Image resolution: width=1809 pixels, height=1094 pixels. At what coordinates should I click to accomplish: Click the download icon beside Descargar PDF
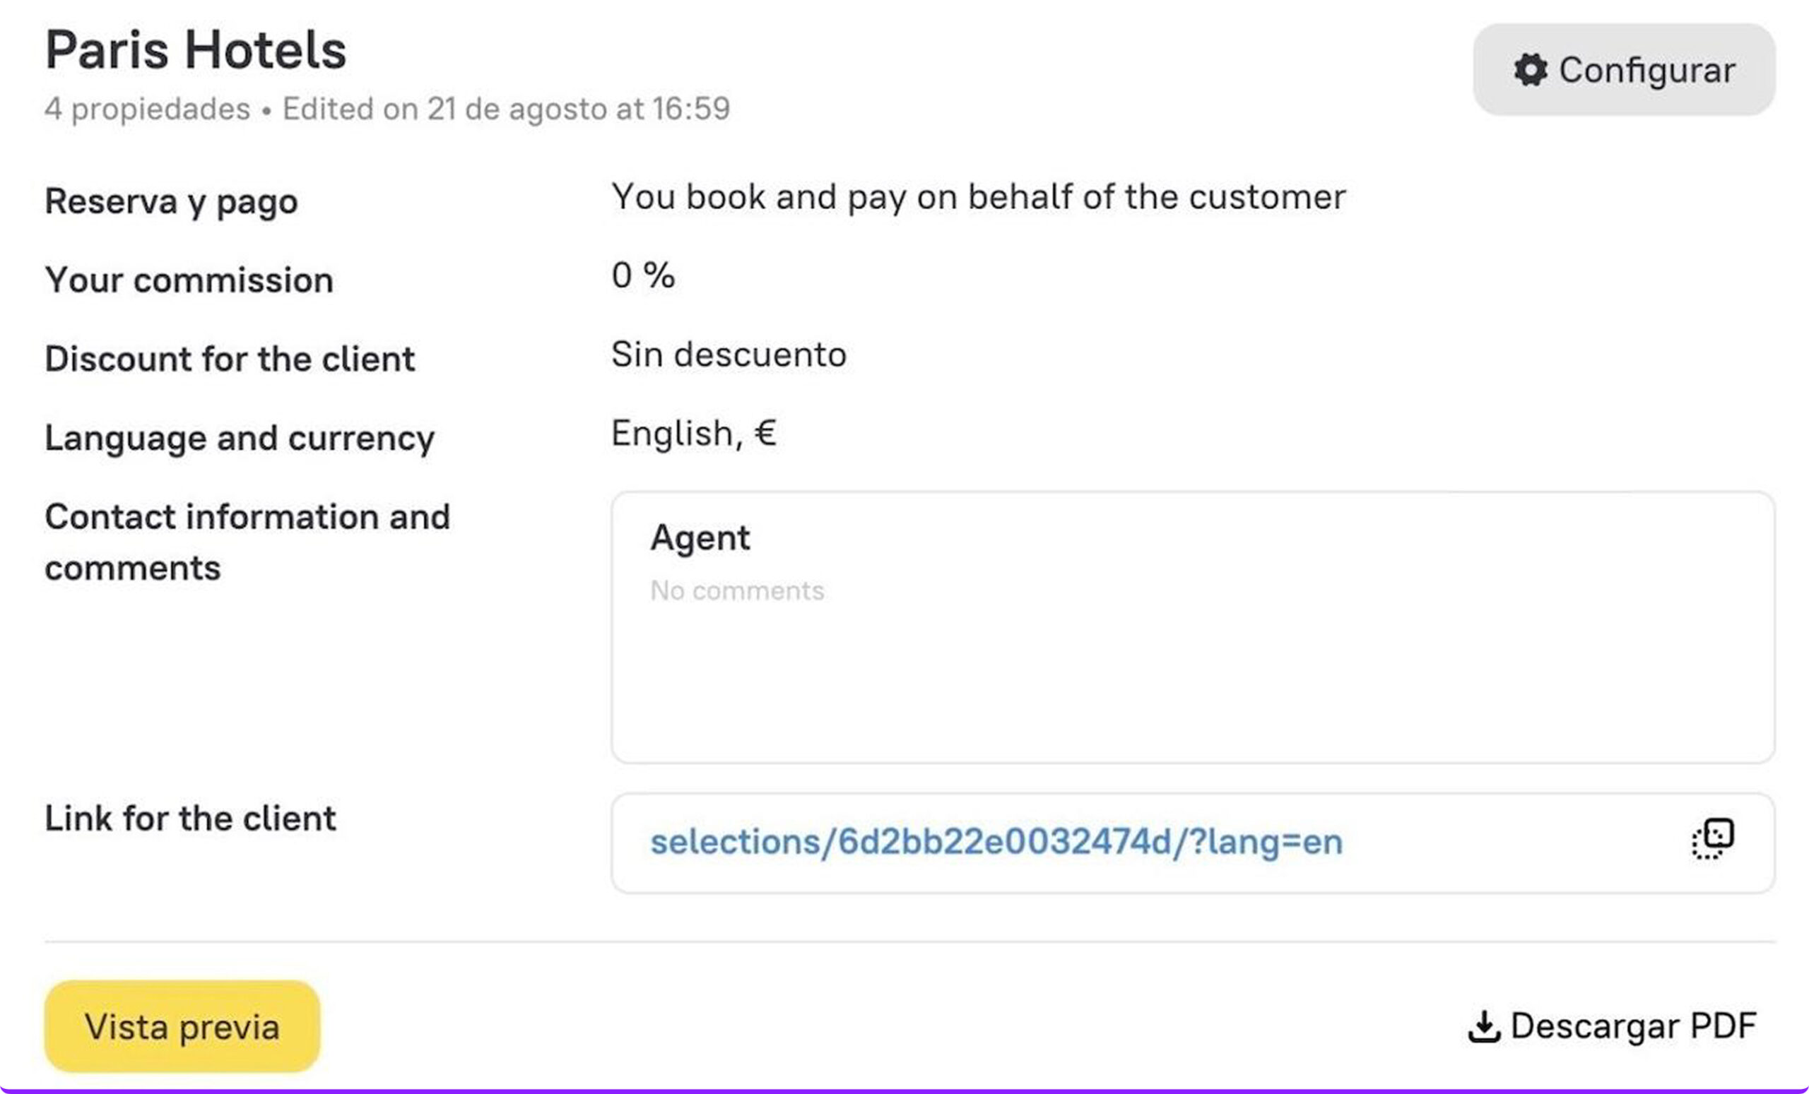[x=1483, y=1025]
